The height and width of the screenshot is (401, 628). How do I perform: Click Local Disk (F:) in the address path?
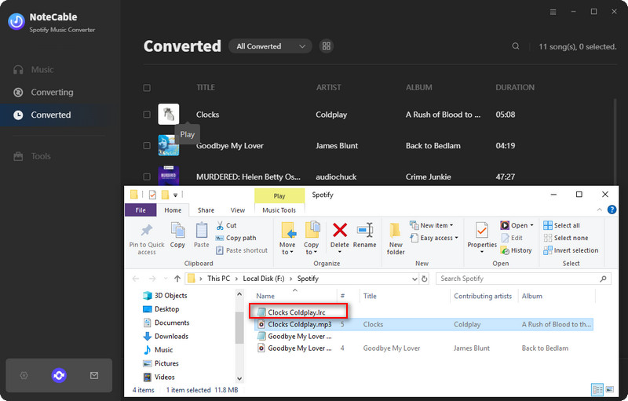264,279
